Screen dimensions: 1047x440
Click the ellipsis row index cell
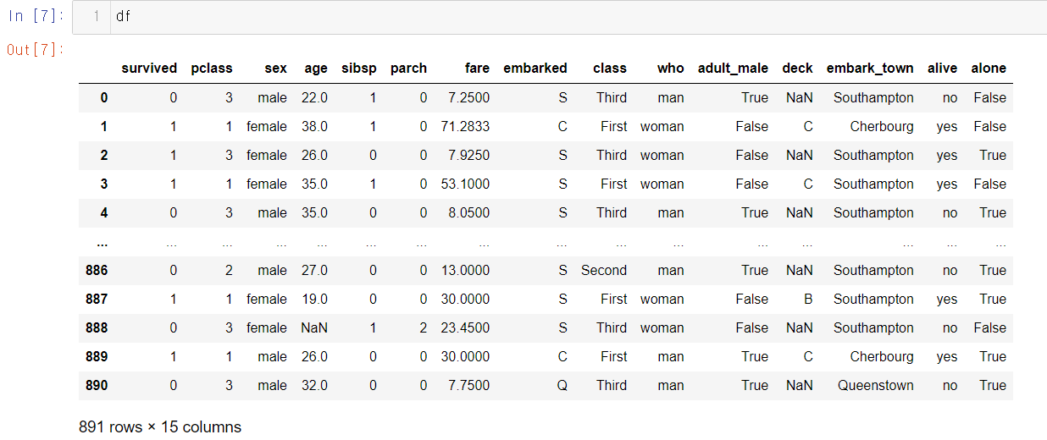coord(102,243)
